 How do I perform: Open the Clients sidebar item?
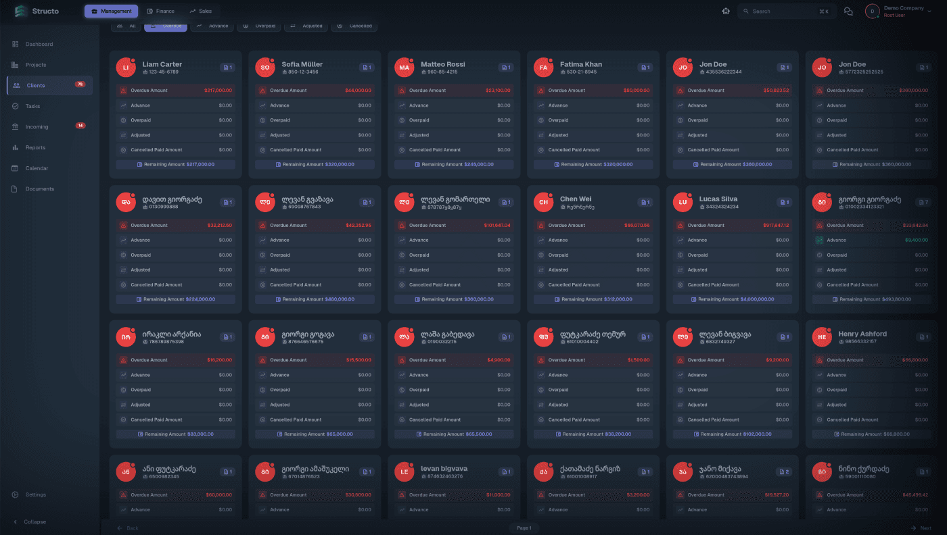click(x=49, y=85)
